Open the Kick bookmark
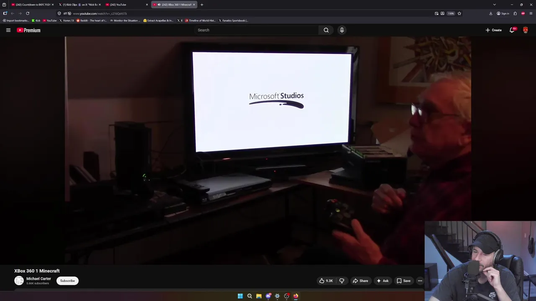Screen dimensions: 536x301 (36, 20)
